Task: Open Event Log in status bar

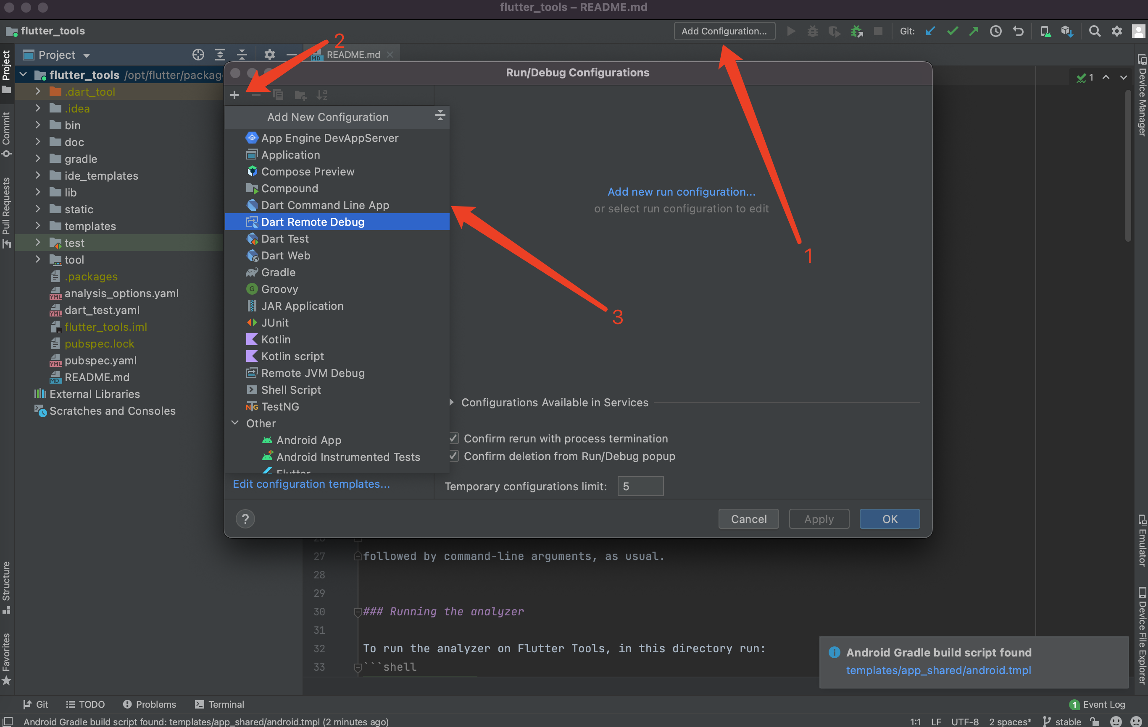Action: pyautogui.click(x=1098, y=704)
